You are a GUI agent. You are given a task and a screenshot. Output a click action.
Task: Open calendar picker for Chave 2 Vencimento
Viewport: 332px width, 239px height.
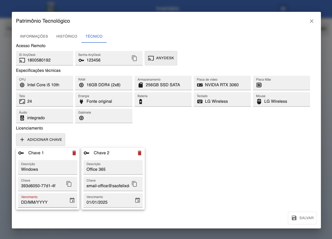tap(138, 200)
